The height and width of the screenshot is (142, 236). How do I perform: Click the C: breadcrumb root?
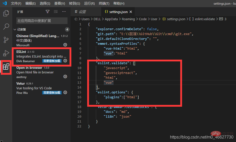(76, 19)
